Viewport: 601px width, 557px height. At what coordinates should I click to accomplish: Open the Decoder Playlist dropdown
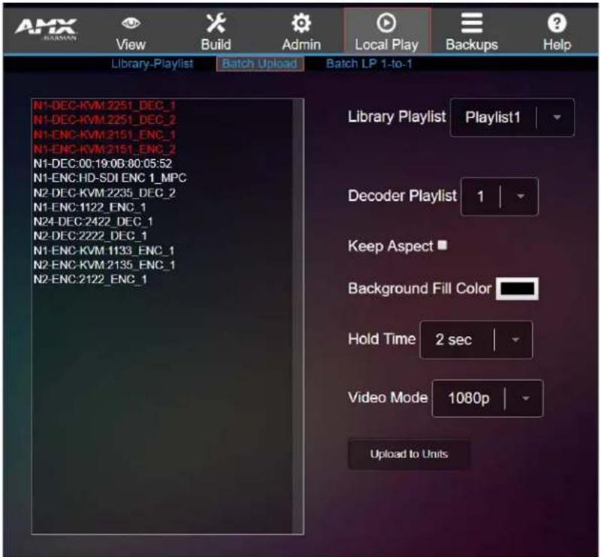(x=500, y=197)
